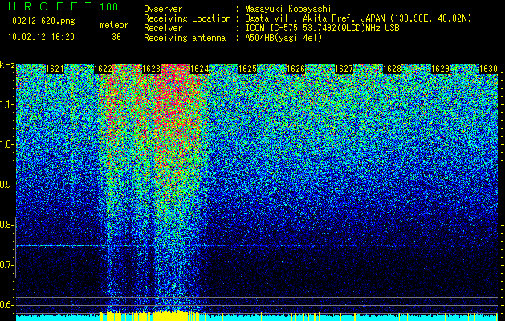Image resolution: width=505 pixels, height=321 pixels.
Task: Click the 0.9 frequency axis label
Action: [x=6, y=185]
